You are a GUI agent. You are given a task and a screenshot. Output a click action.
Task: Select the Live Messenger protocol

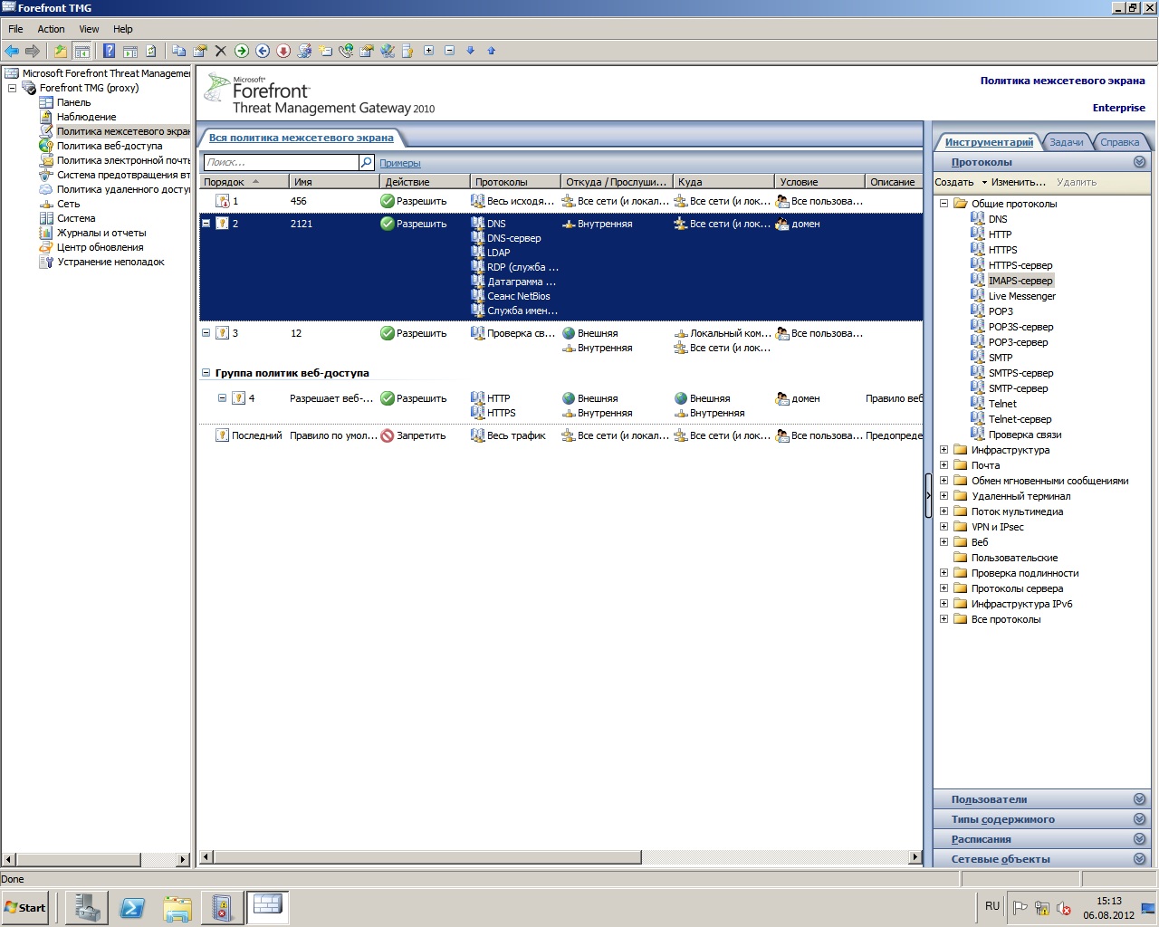(x=1021, y=296)
